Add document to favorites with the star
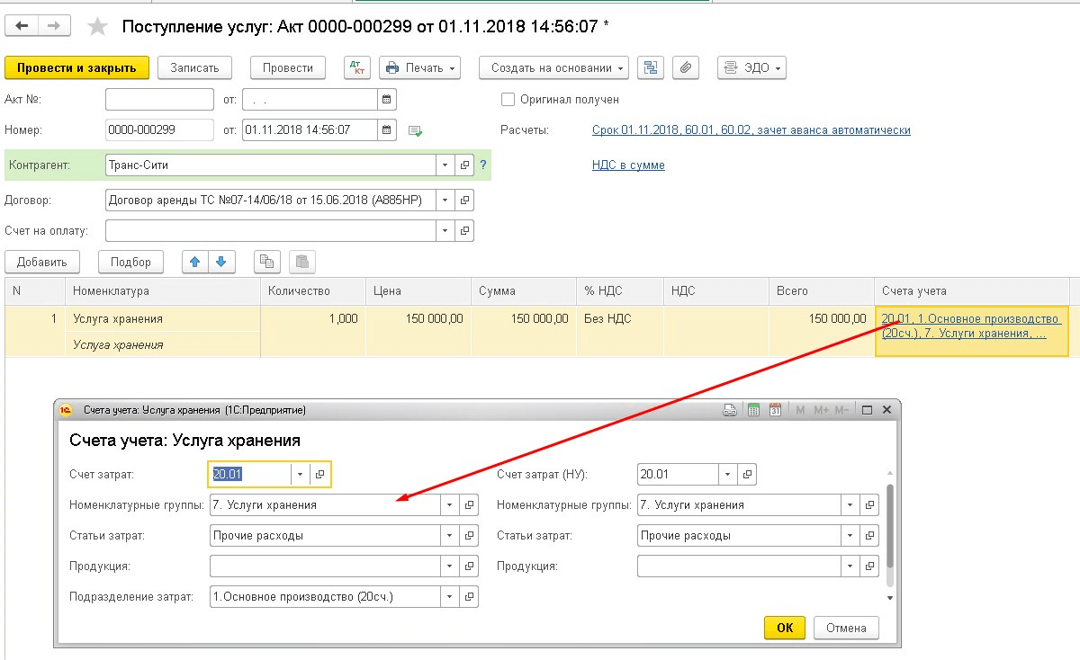The image size is (1080, 660). coord(97,26)
